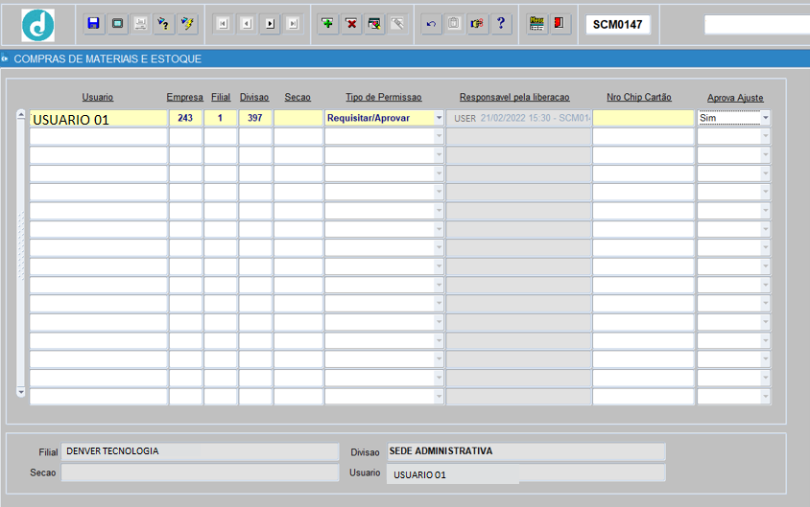Expand the Aprova Ajuste 'Sim' dropdown
This screenshot has height=507, width=810.
765,118
